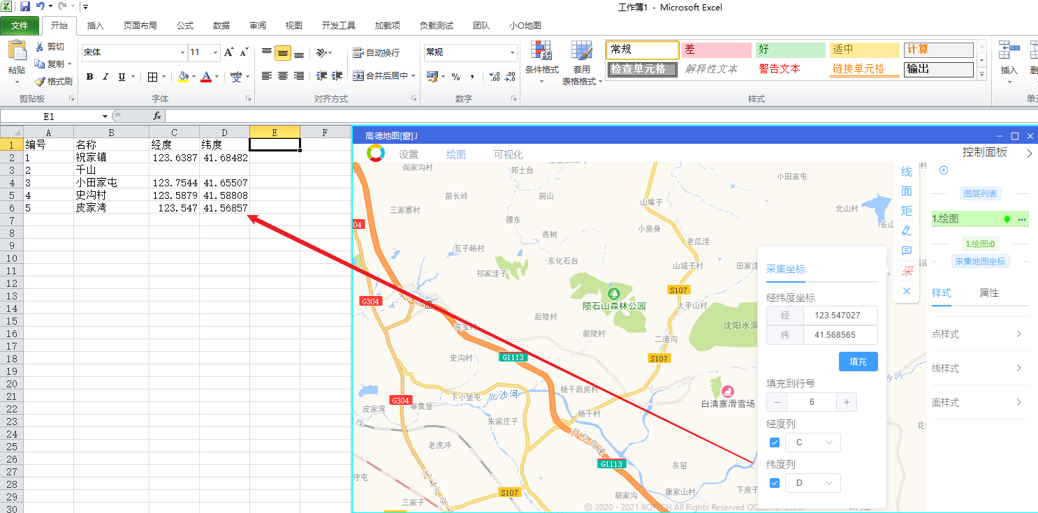
Task: Switch to the 小O地图 ribbon tab
Action: coord(525,26)
